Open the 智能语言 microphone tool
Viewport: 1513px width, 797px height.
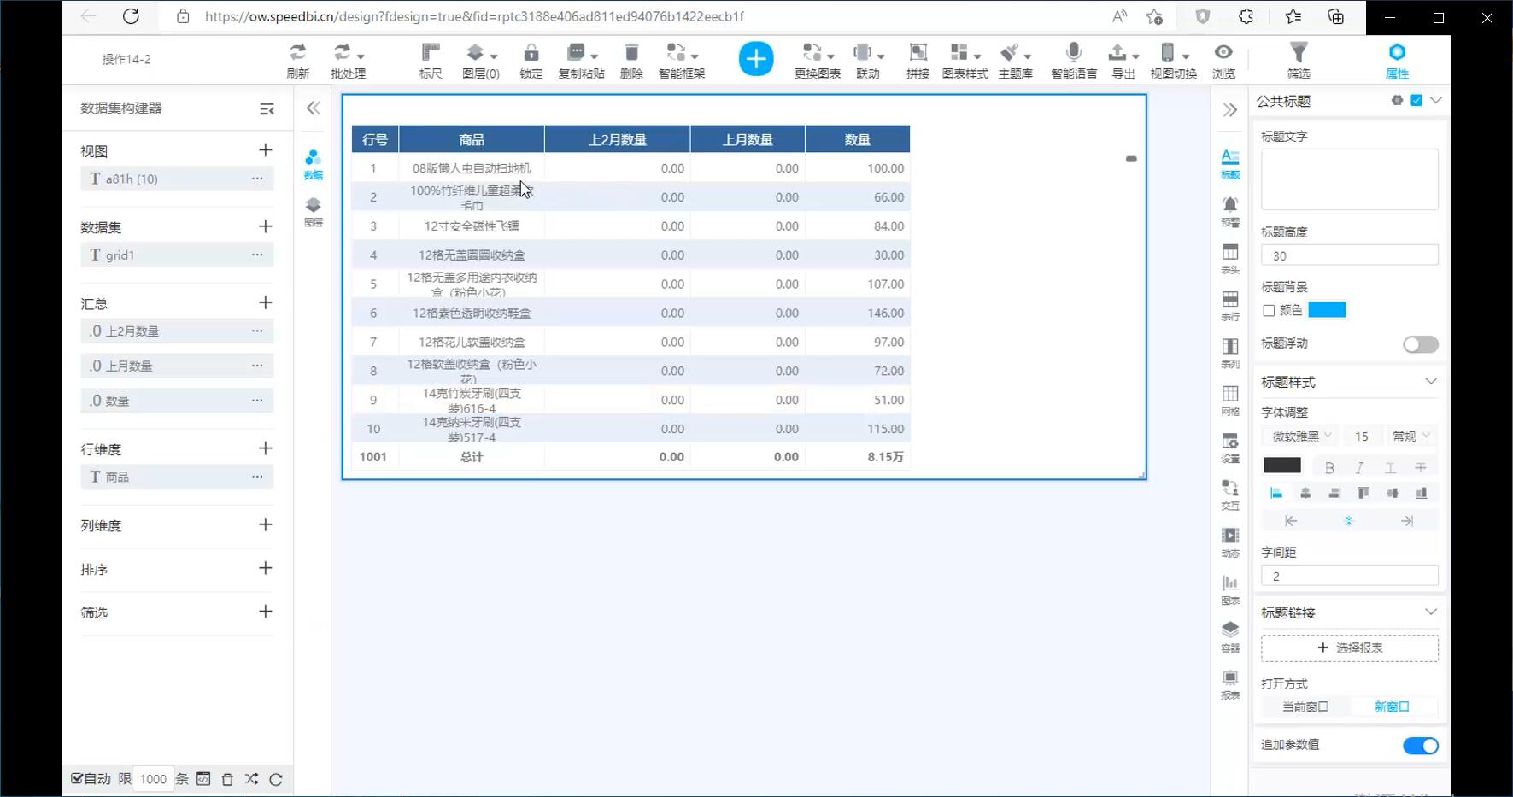pyautogui.click(x=1074, y=53)
